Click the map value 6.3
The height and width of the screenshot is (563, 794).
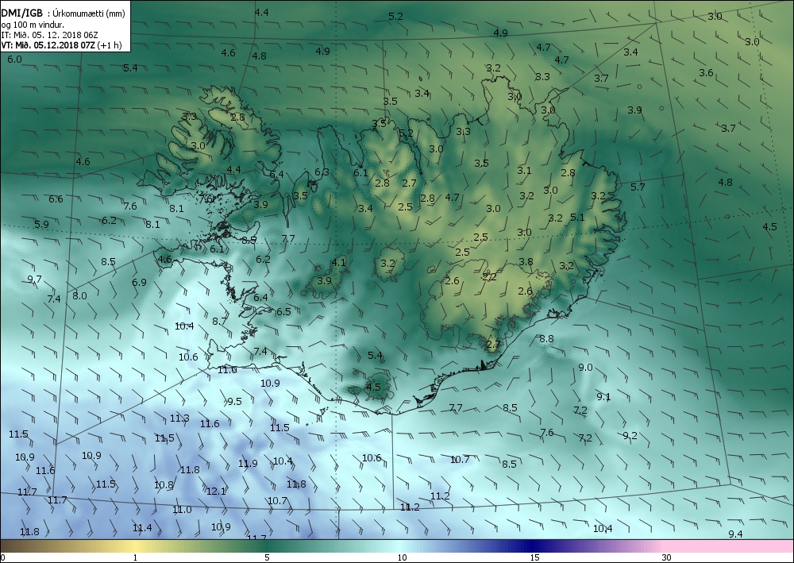[322, 172]
